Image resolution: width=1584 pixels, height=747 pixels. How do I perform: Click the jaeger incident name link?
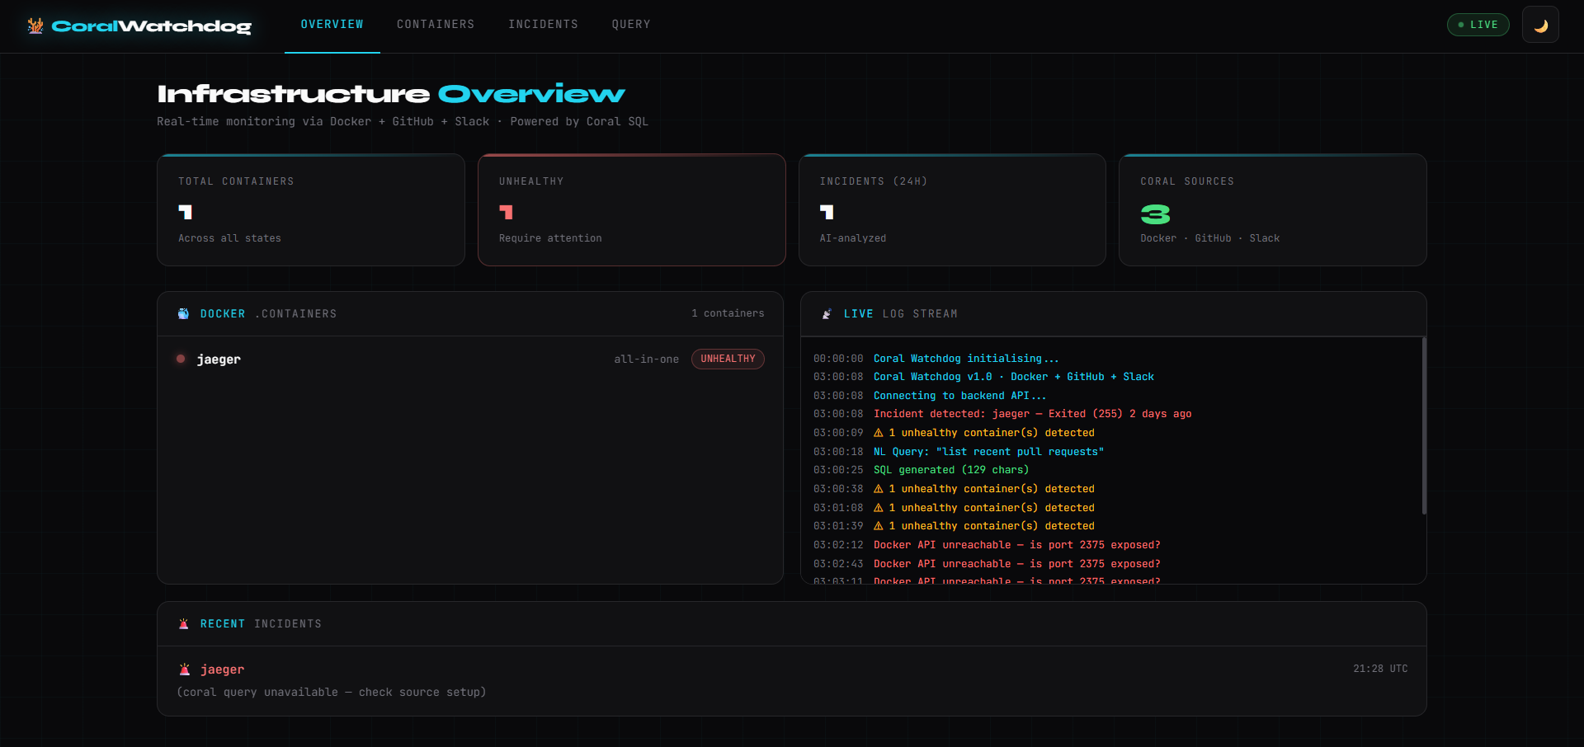coord(222,669)
